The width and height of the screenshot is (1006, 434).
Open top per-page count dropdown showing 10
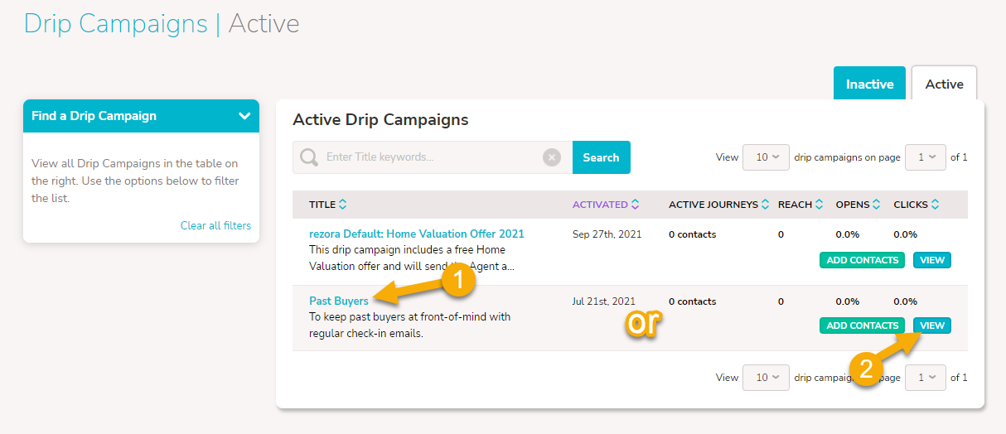(x=767, y=157)
